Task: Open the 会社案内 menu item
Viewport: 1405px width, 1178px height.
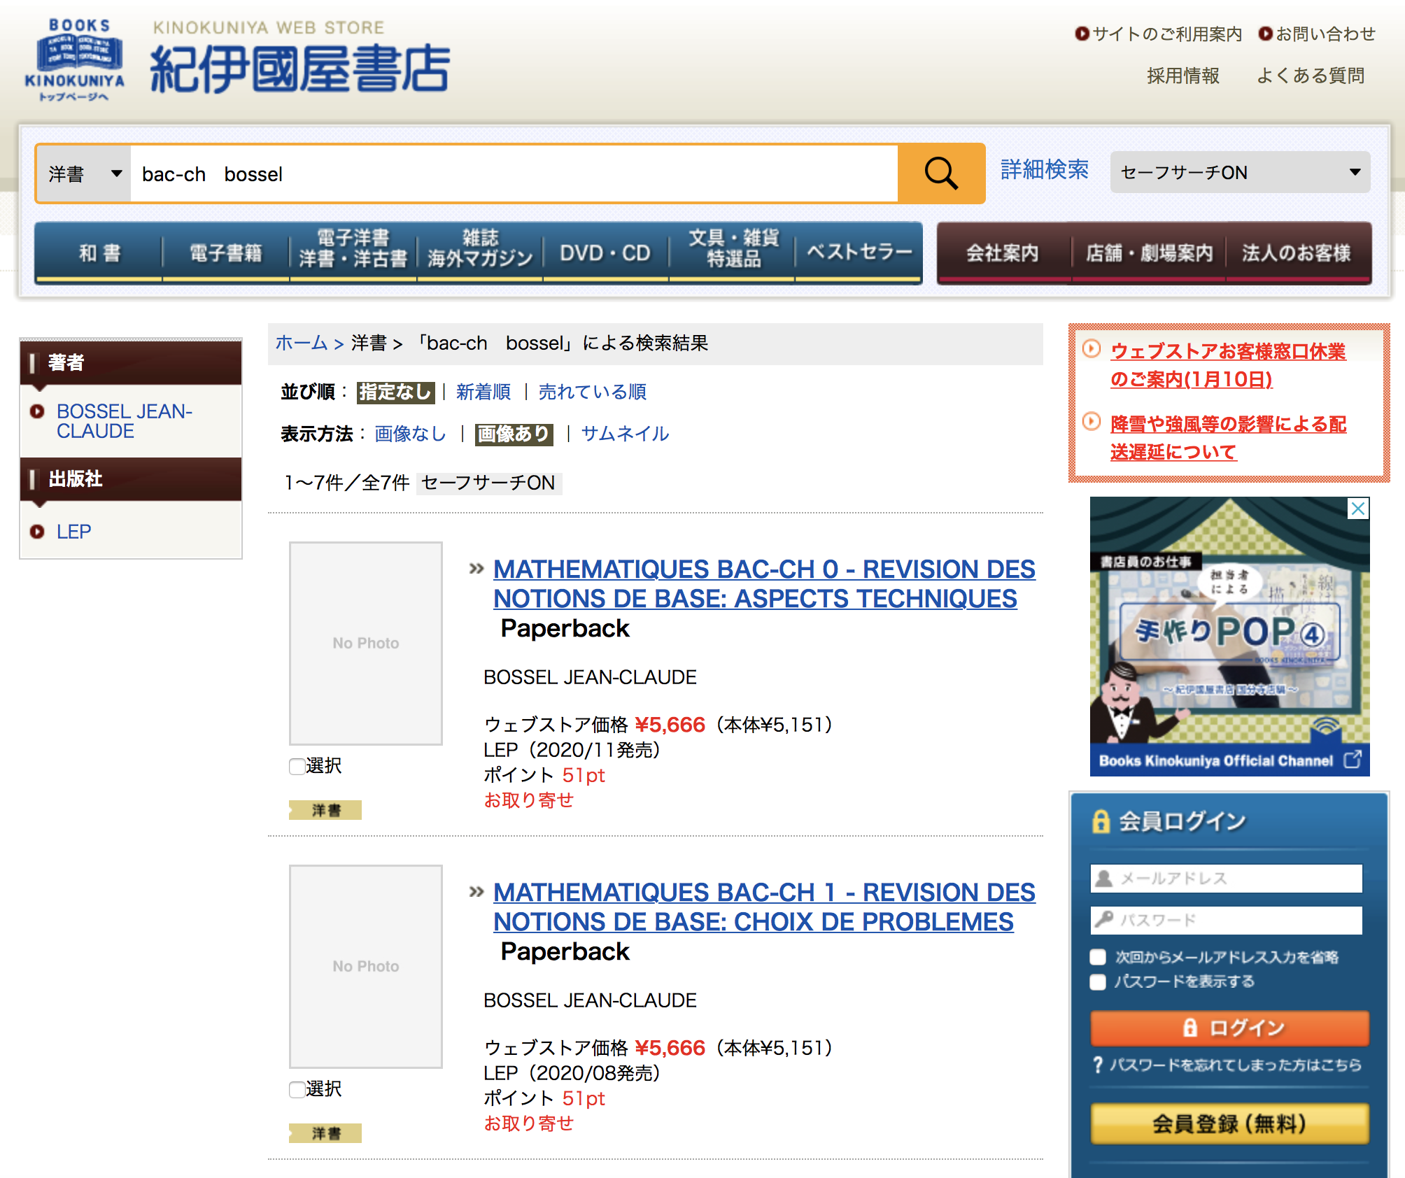Action: click(x=1003, y=253)
